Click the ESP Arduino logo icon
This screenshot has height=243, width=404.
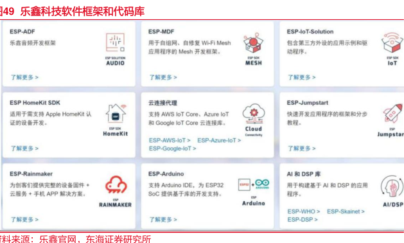pos(254,192)
